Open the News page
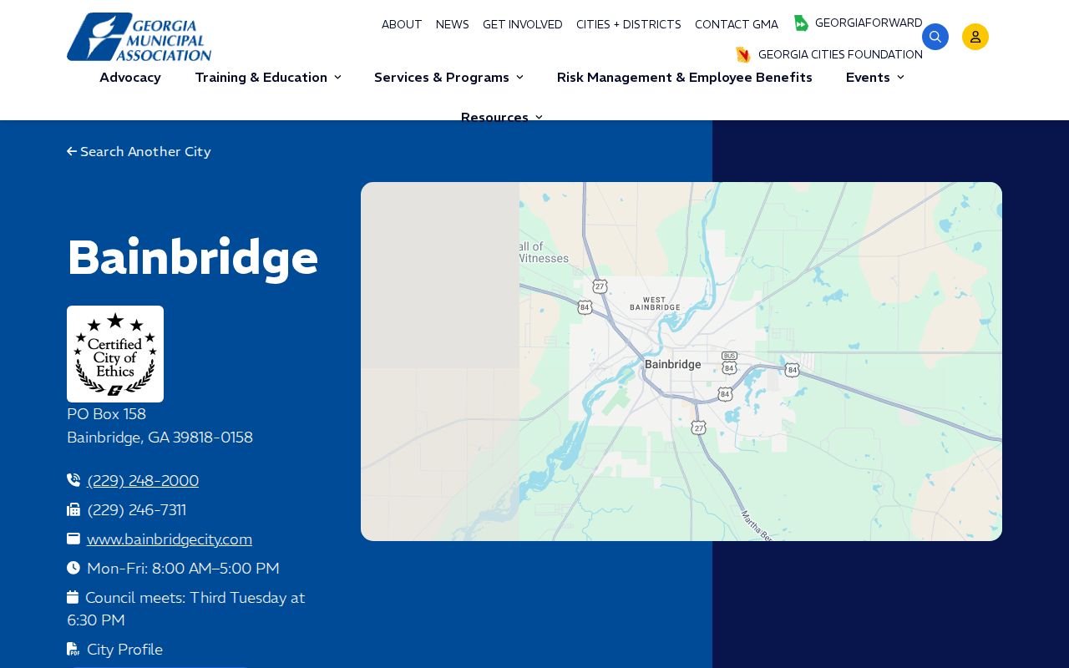The width and height of the screenshot is (1069, 668). [453, 25]
